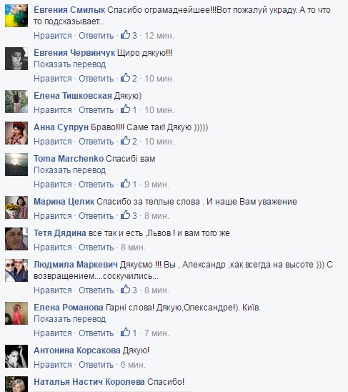This screenshot has height=392, width=348.
Task: Toggle Нравится on Антонина Корсакова's comment
Action: tap(53, 365)
